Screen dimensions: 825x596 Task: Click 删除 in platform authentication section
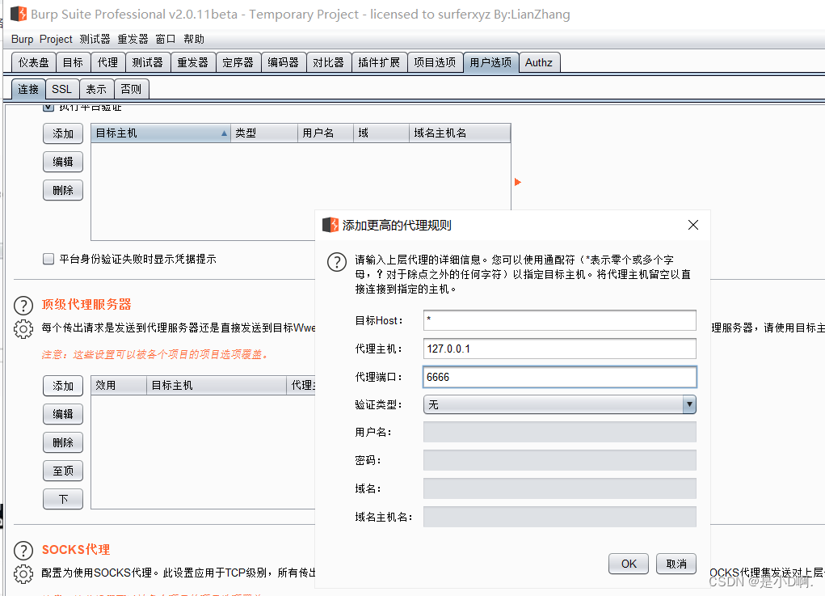(x=63, y=191)
